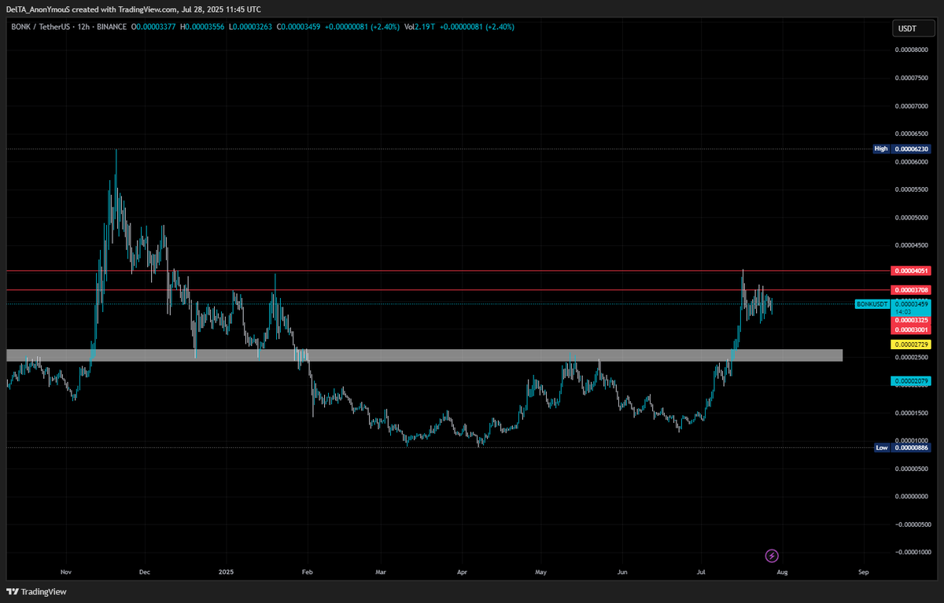Click the Jun label on time axis
Viewport: 944px width, 603px height.
click(x=622, y=572)
